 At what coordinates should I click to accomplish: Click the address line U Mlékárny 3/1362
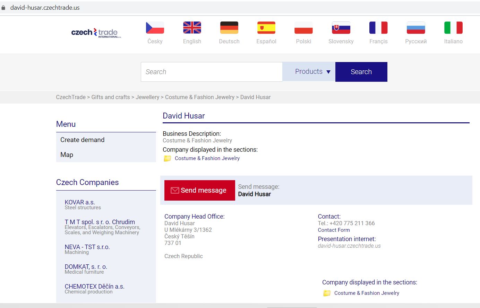pyautogui.click(x=188, y=230)
